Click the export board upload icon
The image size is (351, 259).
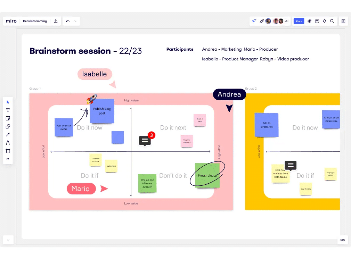[x=56, y=21]
